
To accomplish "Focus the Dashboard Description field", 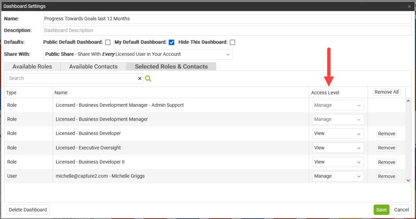I will 227,30.
